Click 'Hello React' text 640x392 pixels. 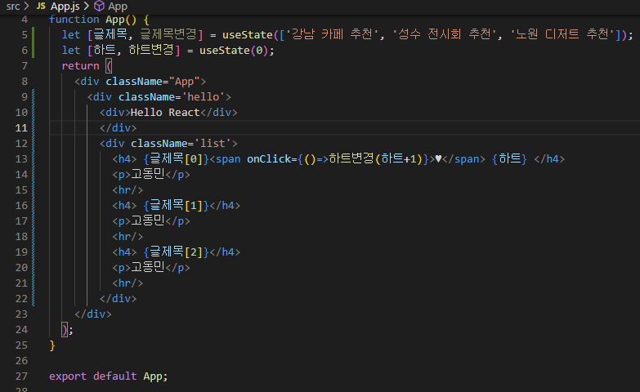click(x=165, y=112)
